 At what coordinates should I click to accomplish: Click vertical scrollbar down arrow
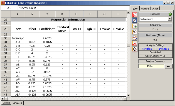pos(128,95)
